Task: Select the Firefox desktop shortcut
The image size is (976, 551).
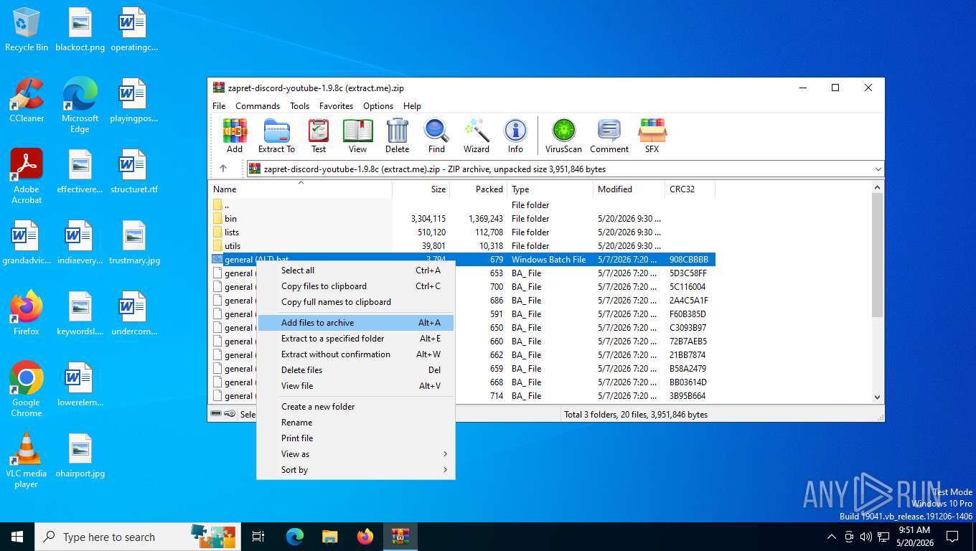Action: point(27,314)
